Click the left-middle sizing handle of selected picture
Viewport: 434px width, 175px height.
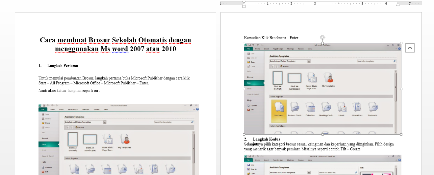(244, 89)
